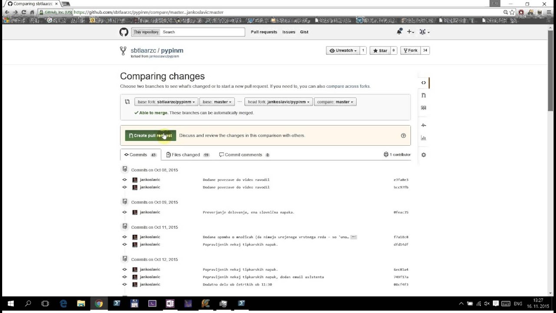Open the Code section in the repository sidebar

point(424,83)
